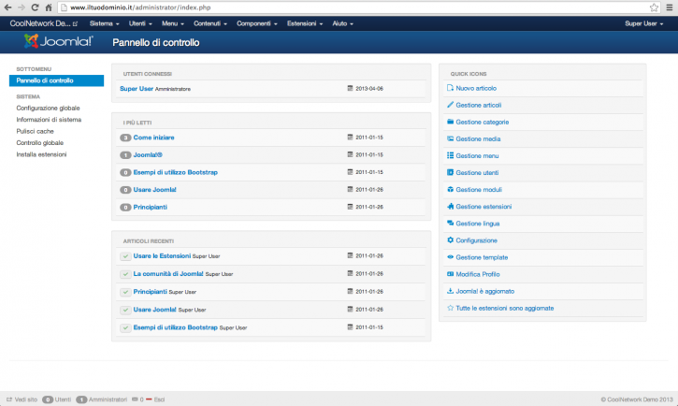
Task: Expand the Aiuto dropdown menu
Action: click(x=343, y=23)
